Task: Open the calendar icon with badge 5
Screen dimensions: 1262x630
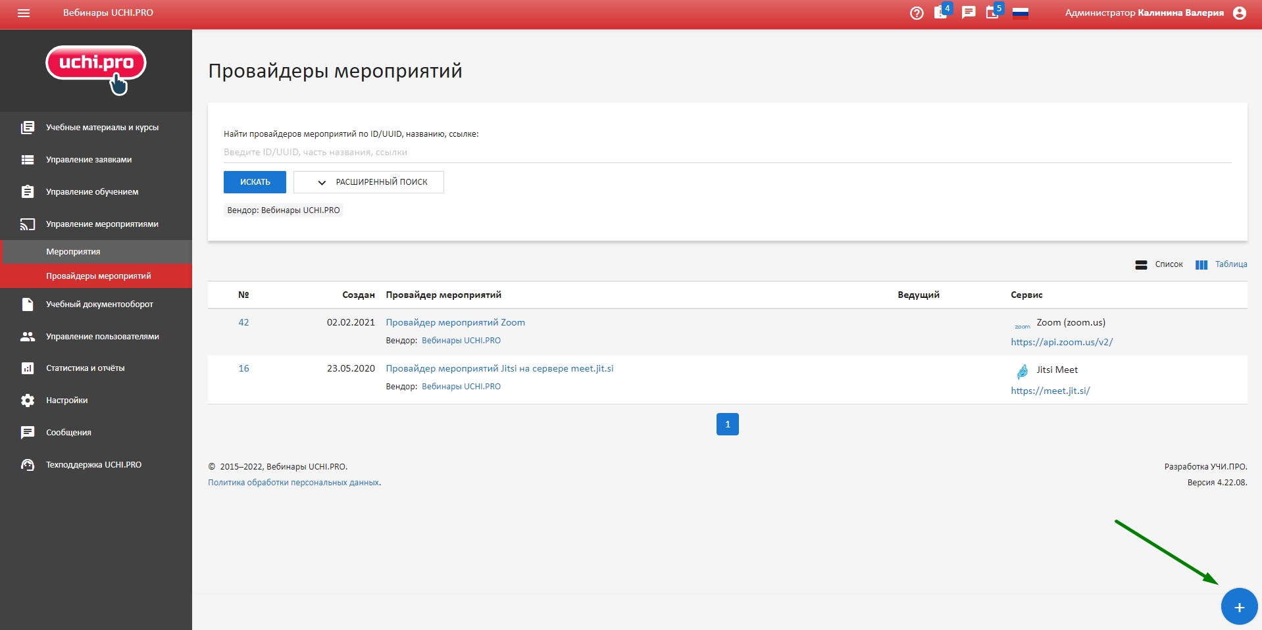Action: [993, 12]
